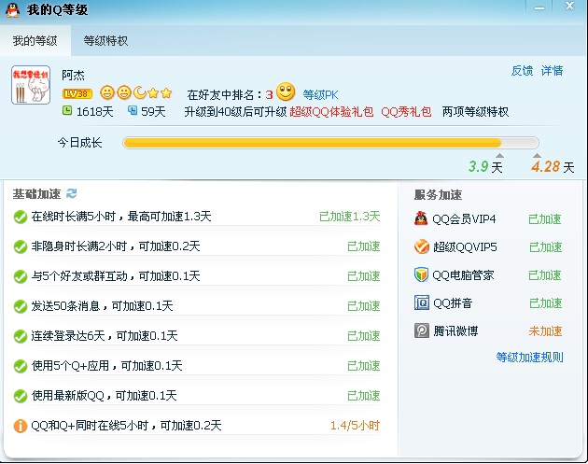Click the green check for 与5个好友或群互动
This screenshot has width=588, height=464.
21,277
